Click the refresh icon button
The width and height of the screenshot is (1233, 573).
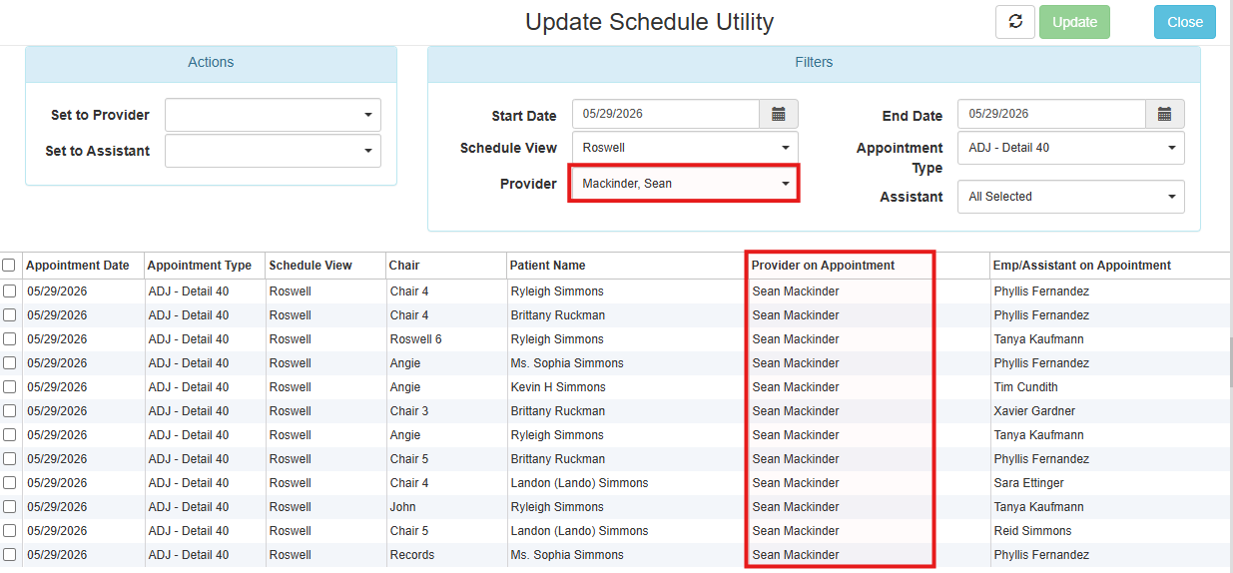[x=1015, y=22]
